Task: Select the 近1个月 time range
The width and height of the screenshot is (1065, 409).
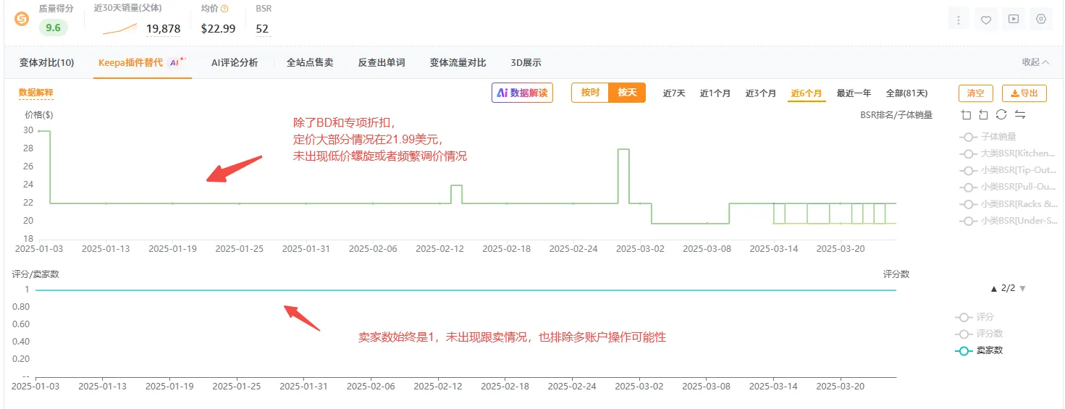Action: [715, 93]
